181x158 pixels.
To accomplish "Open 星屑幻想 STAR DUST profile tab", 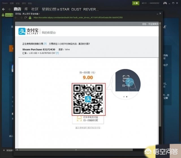I will tap(70, 9).
